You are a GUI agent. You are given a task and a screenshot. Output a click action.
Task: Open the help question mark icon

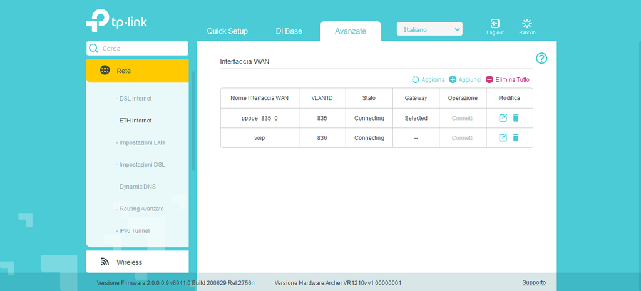(x=541, y=58)
